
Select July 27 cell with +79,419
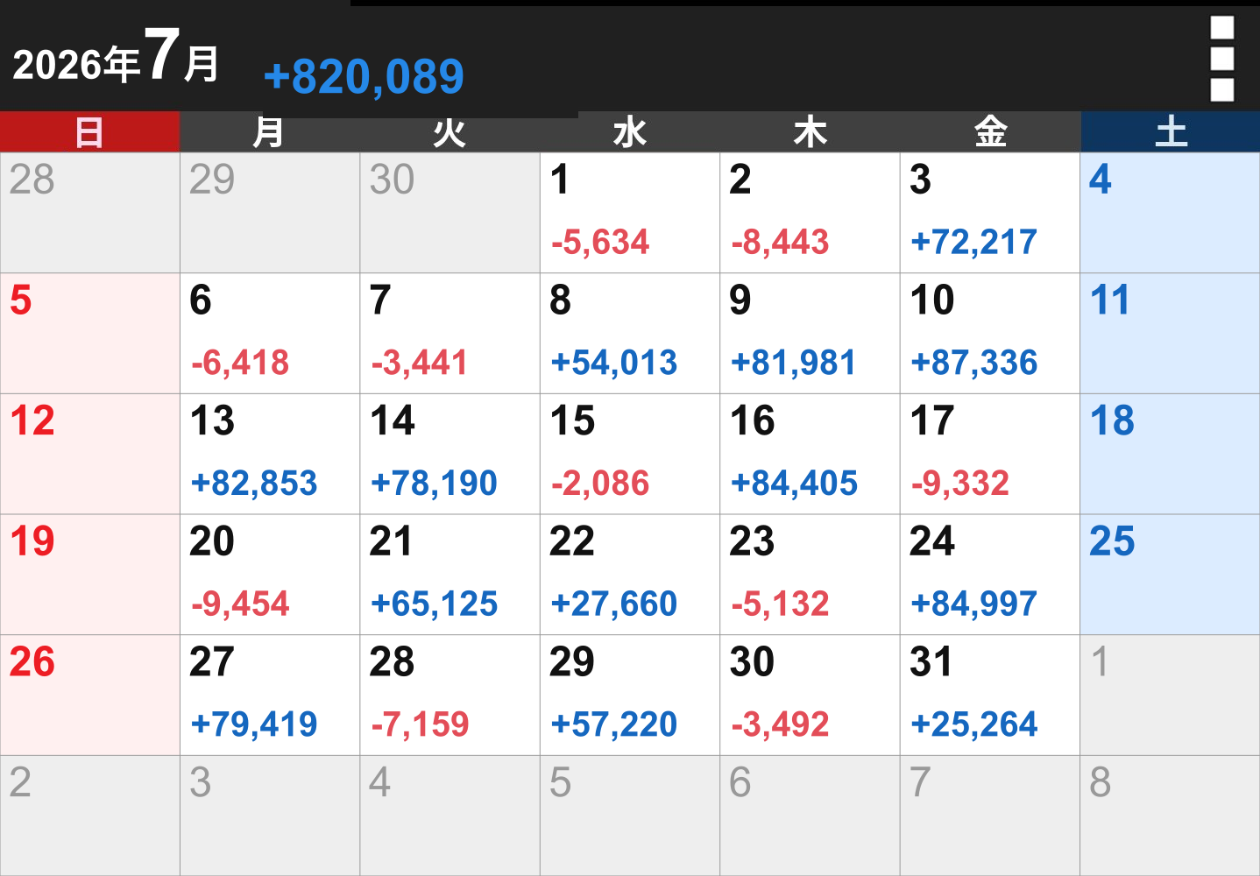click(x=270, y=696)
